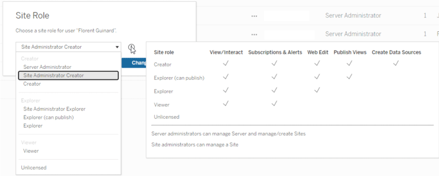Click Creator's Create Data Sources checkmark
439x176 pixels.
[396, 63]
